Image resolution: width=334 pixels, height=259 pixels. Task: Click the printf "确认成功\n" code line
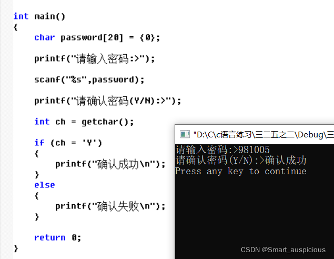(110, 164)
